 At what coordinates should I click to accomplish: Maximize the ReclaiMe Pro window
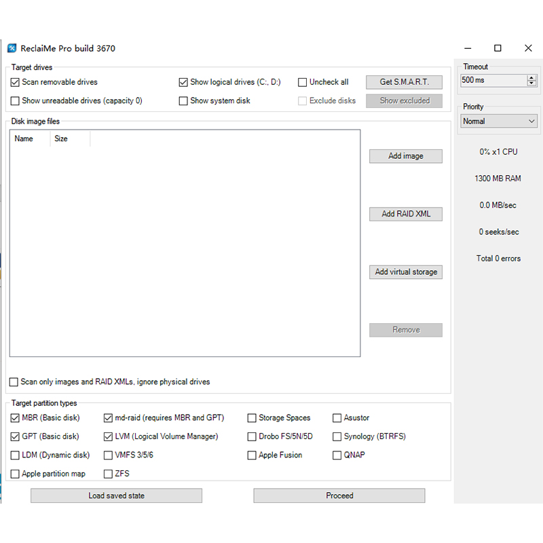tap(498, 48)
